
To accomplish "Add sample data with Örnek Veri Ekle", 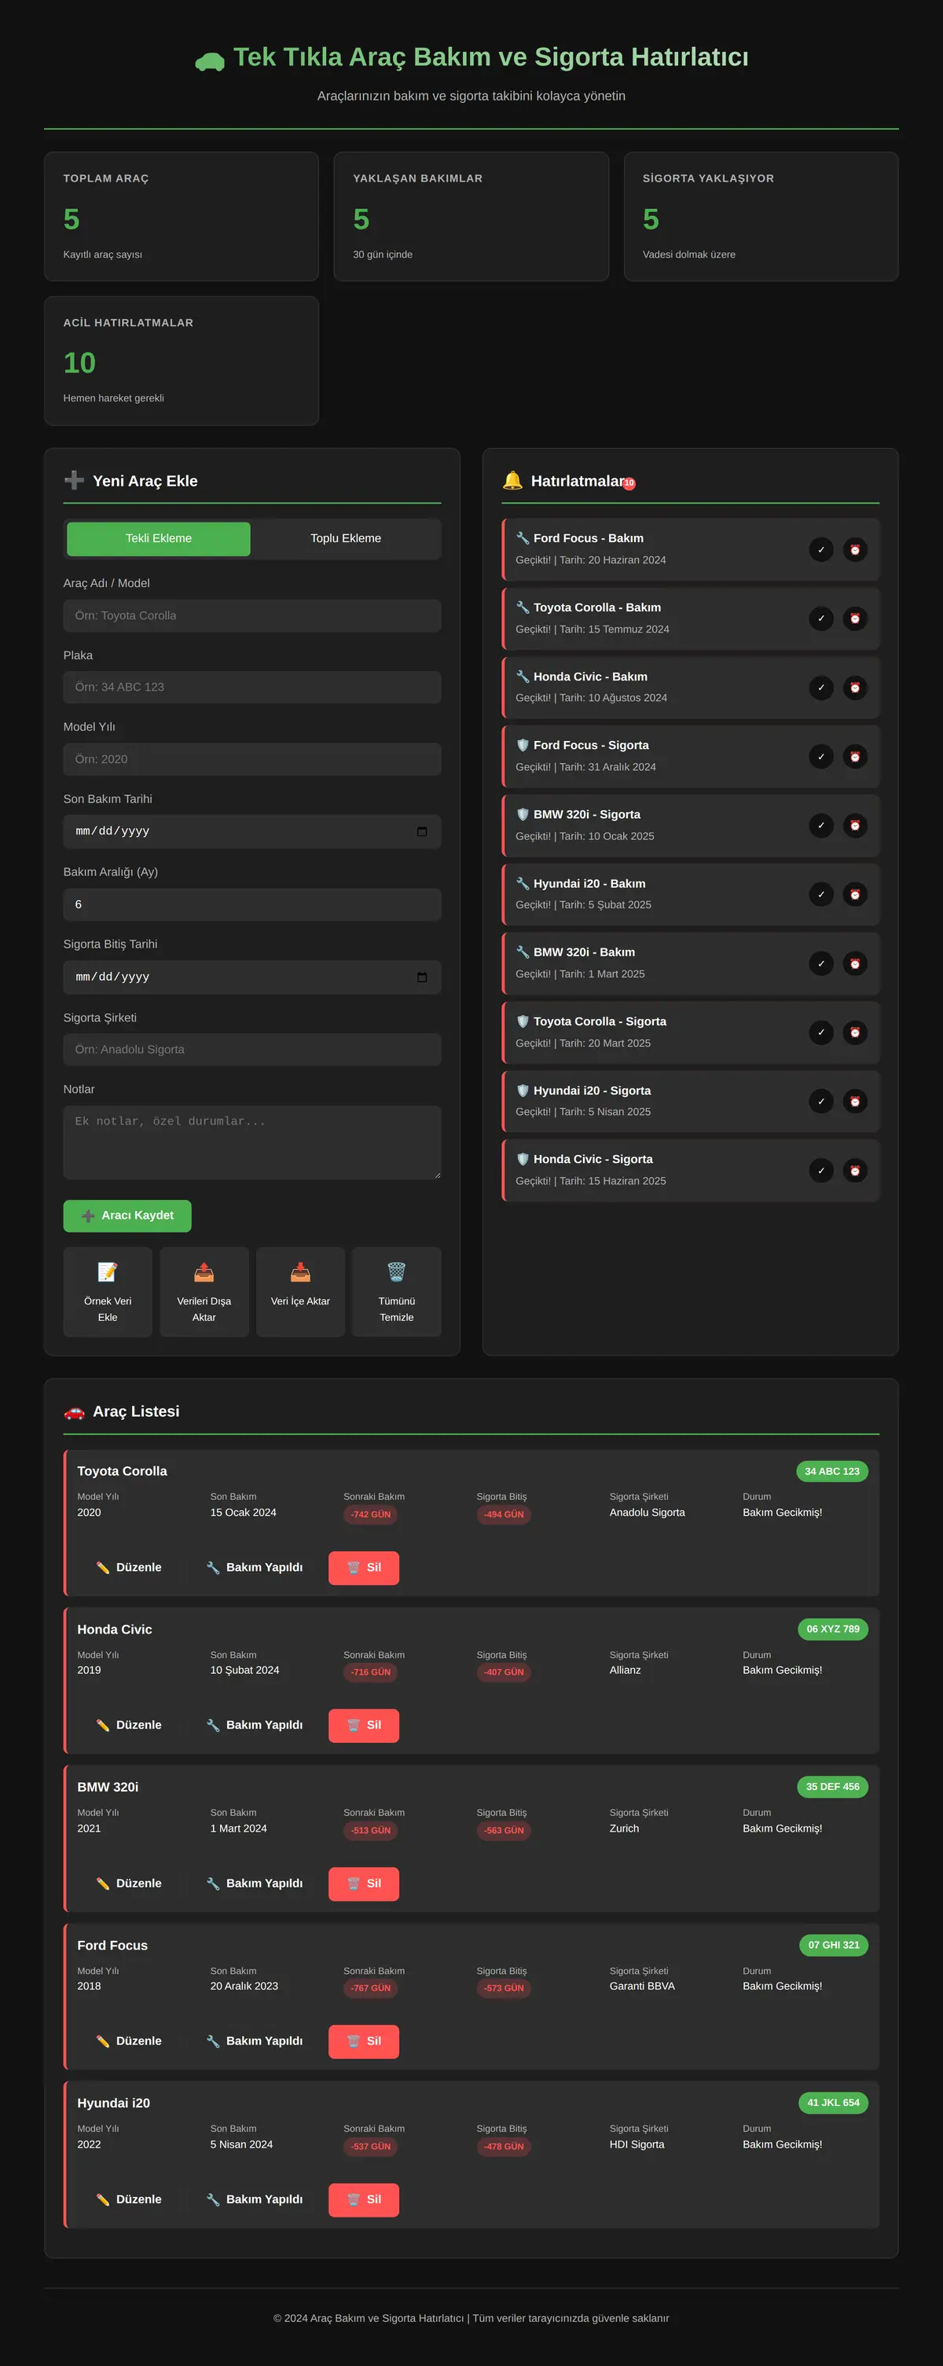I will pyautogui.click(x=108, y=1291).
